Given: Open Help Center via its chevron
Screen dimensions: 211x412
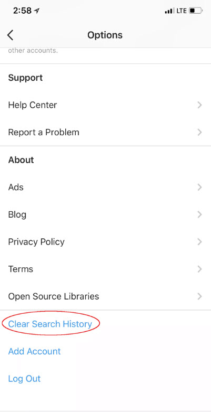Looking at the screenshot, I should pos(200,105).
